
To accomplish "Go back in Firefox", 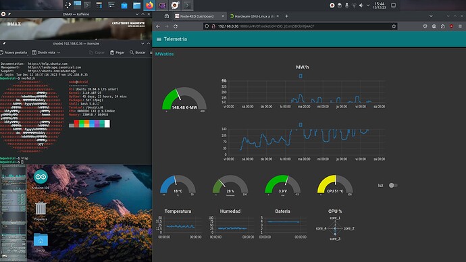I will tap(158, 26).
